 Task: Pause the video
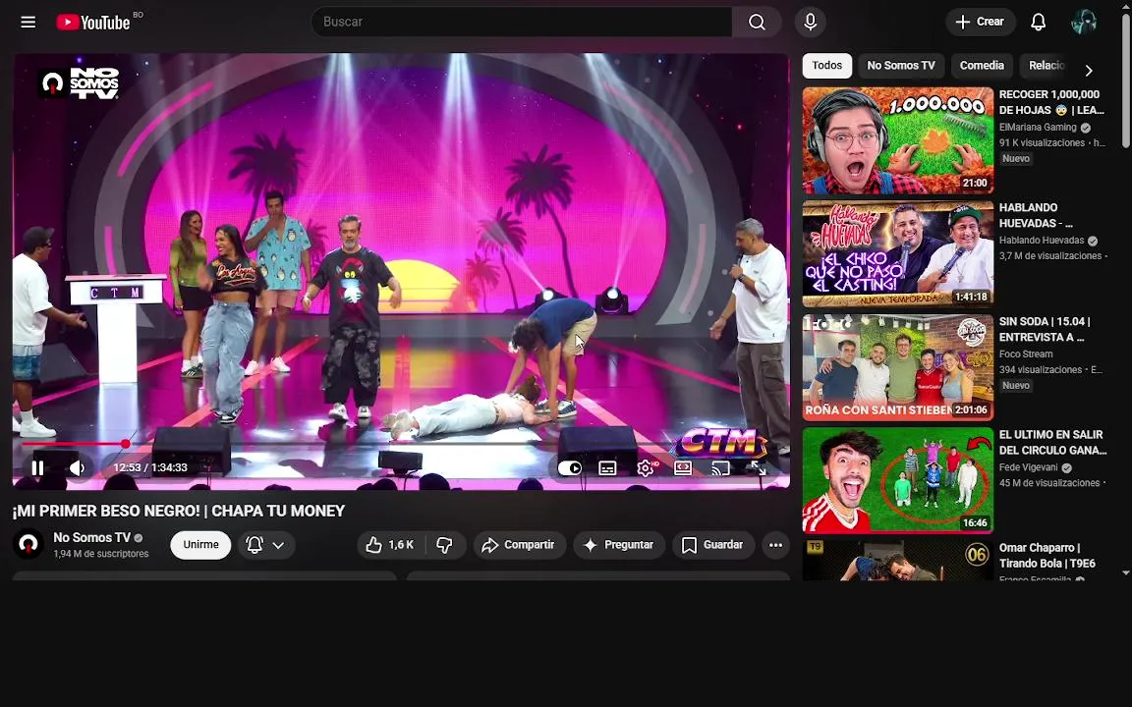click(x=37, y=467)
